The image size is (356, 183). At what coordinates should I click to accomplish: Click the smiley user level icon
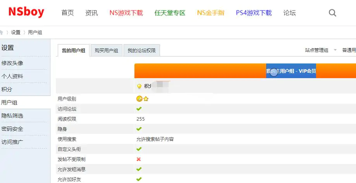[139, 99]
